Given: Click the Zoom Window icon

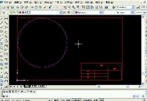Looking at the screenshot, I should click(74, 7).
